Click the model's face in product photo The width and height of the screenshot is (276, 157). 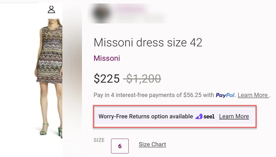pos(53,21)
